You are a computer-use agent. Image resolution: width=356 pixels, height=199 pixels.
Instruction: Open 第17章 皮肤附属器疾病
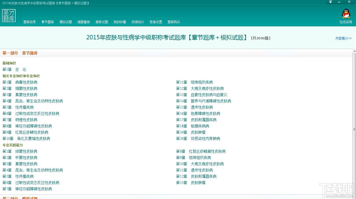[196, 120]
